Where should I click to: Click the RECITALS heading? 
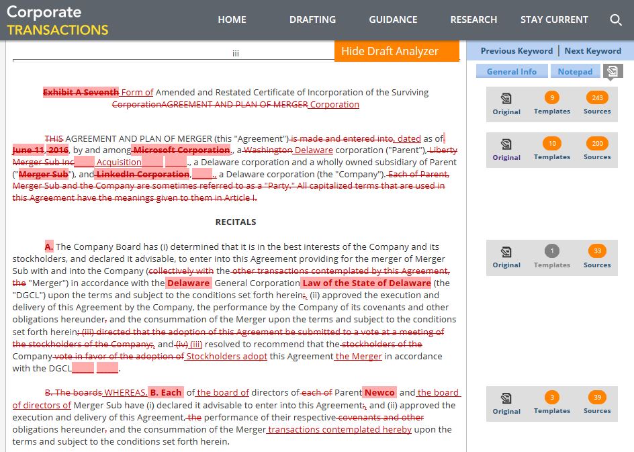(236, 222)
